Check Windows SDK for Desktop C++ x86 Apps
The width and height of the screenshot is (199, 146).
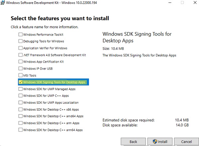click(21, 109)
